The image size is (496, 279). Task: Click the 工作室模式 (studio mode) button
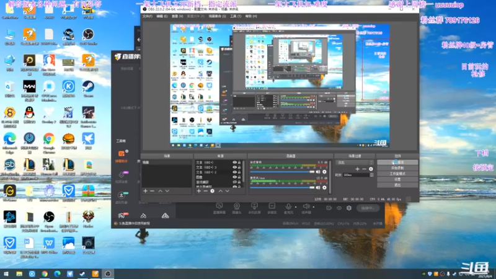pos(397,174)
